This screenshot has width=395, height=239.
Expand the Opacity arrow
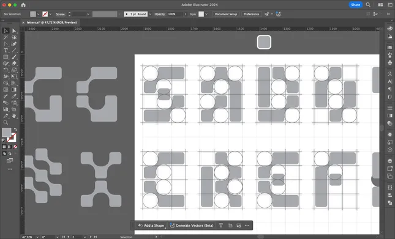pos(186,14)
